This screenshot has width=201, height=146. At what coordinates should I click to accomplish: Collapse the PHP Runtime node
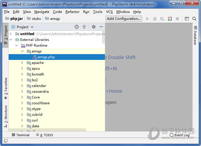16,46
